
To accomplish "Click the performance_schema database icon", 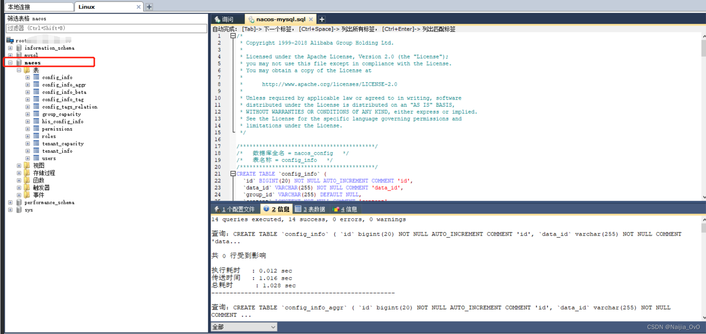I will click(19, 202).
